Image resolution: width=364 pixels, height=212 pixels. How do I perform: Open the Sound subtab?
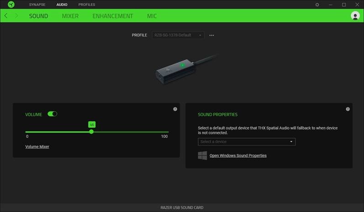[38, 16]
